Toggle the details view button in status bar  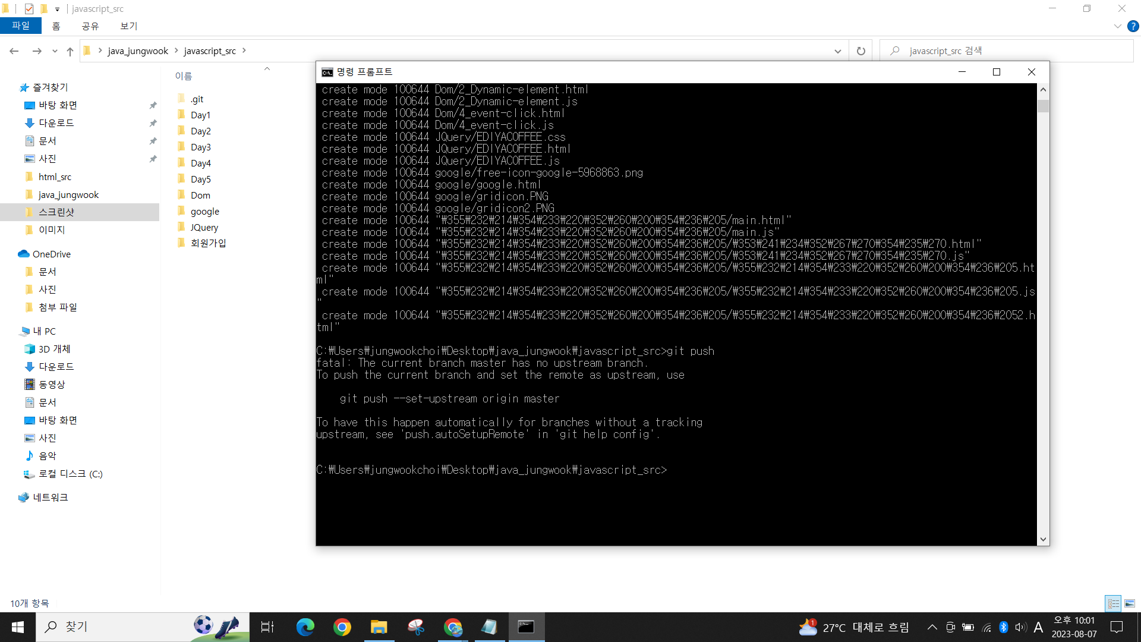coord(1114,603)
